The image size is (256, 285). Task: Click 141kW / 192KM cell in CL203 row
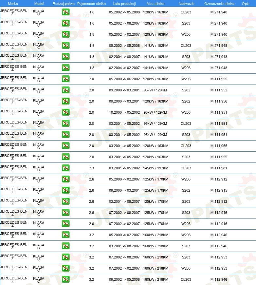[x=156, y=46]
